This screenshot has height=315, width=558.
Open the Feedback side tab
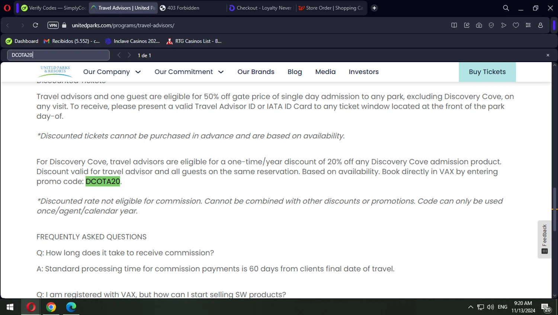click(x=545, y=239)
